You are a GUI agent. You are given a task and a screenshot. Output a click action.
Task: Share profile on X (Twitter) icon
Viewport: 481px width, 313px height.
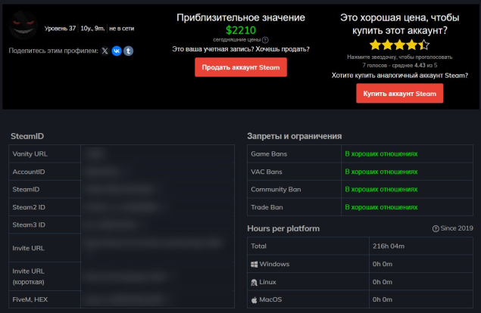105,51
